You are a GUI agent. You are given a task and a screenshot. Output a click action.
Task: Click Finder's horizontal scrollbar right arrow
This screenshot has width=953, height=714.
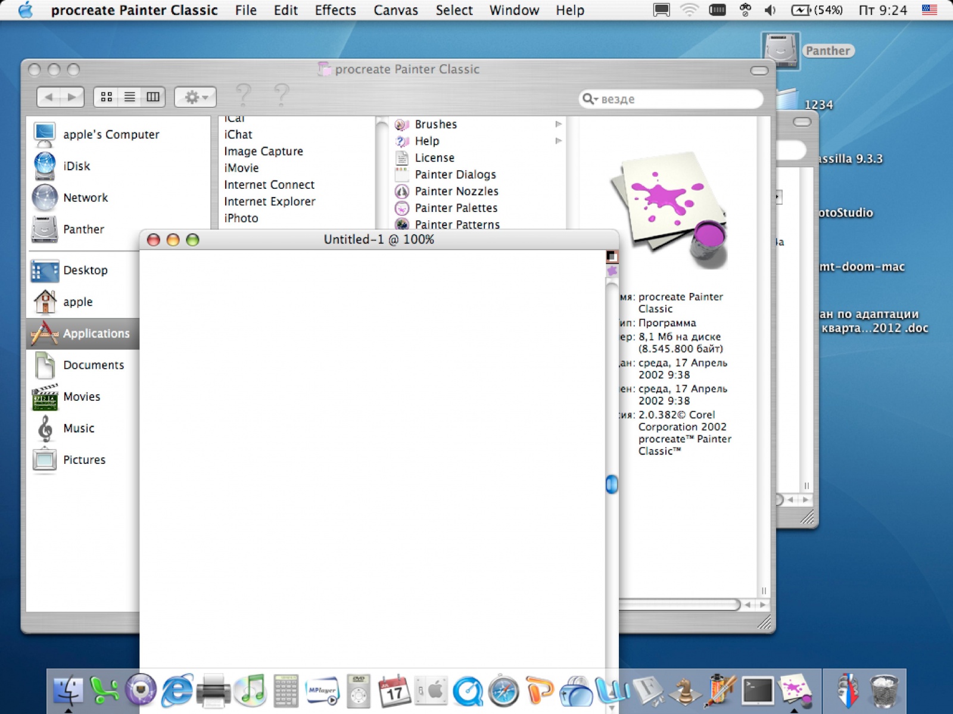762,604
